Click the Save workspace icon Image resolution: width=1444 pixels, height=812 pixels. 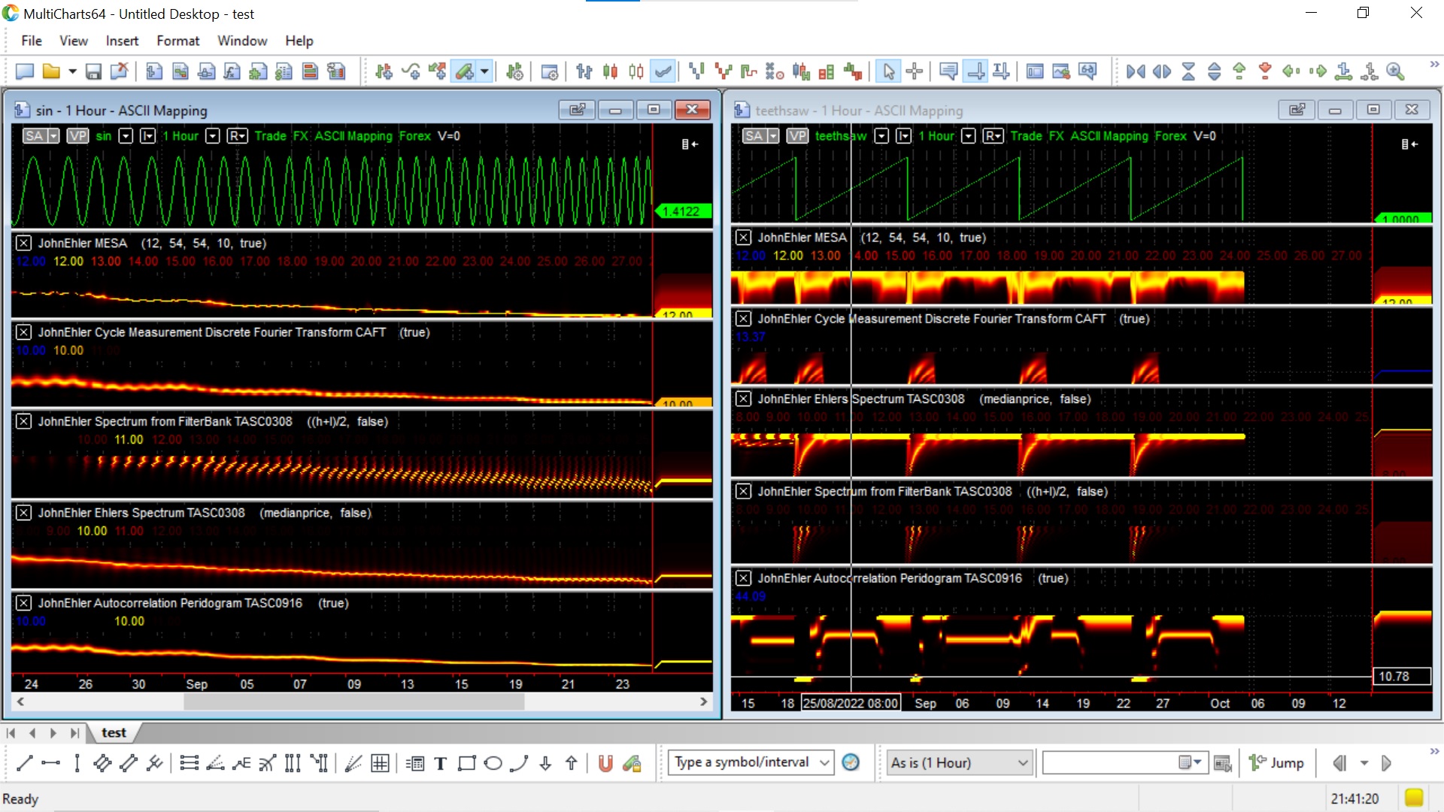pos(93,71)
